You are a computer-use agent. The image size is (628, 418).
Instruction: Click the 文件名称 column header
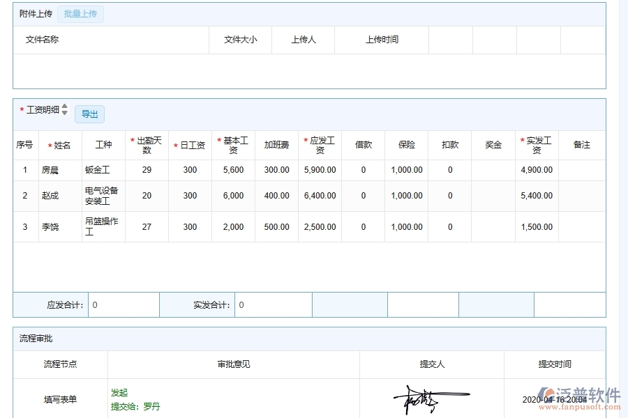40,40
